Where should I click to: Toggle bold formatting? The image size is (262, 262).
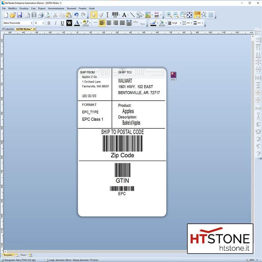49,23
